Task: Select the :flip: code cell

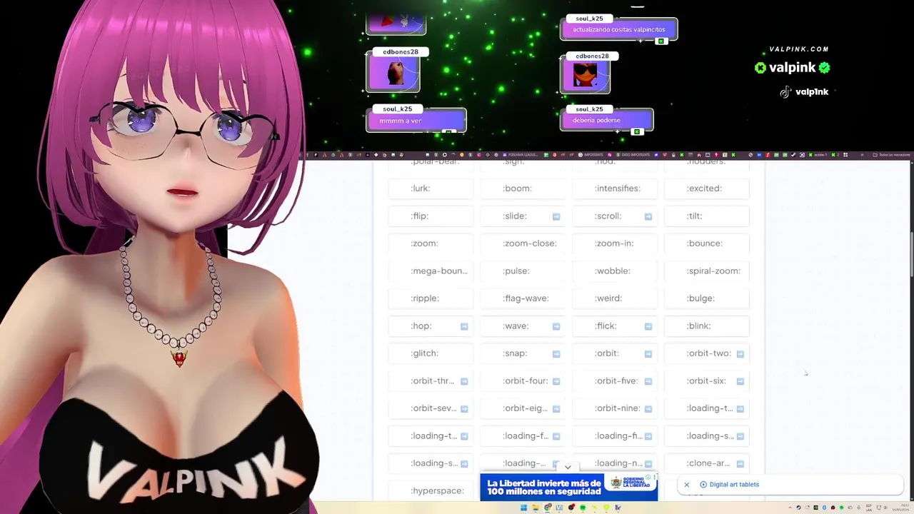Action: [431, 216]
